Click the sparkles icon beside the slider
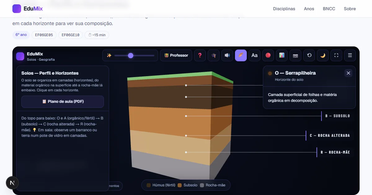The image size is (372, 195). pos(109,55)
